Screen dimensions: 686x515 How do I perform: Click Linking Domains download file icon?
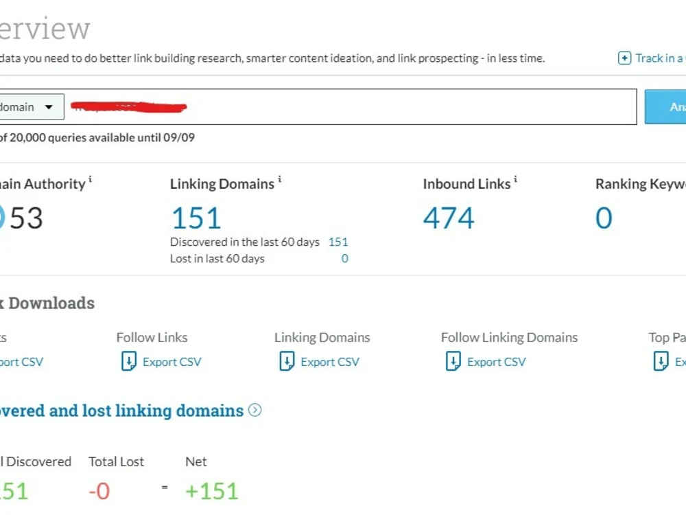coord(287,361)
